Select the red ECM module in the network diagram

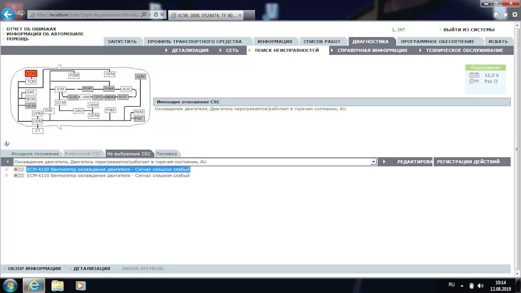point(31,73)
